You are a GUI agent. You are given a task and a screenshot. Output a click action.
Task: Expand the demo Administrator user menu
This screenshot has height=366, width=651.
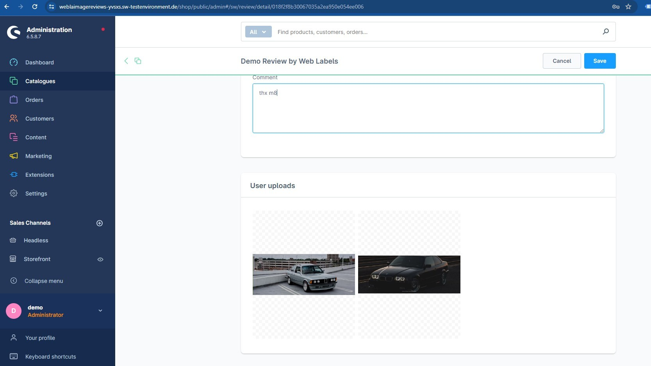tap(100, 311)
